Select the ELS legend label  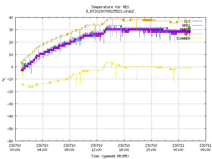click(x=187, y=21)
